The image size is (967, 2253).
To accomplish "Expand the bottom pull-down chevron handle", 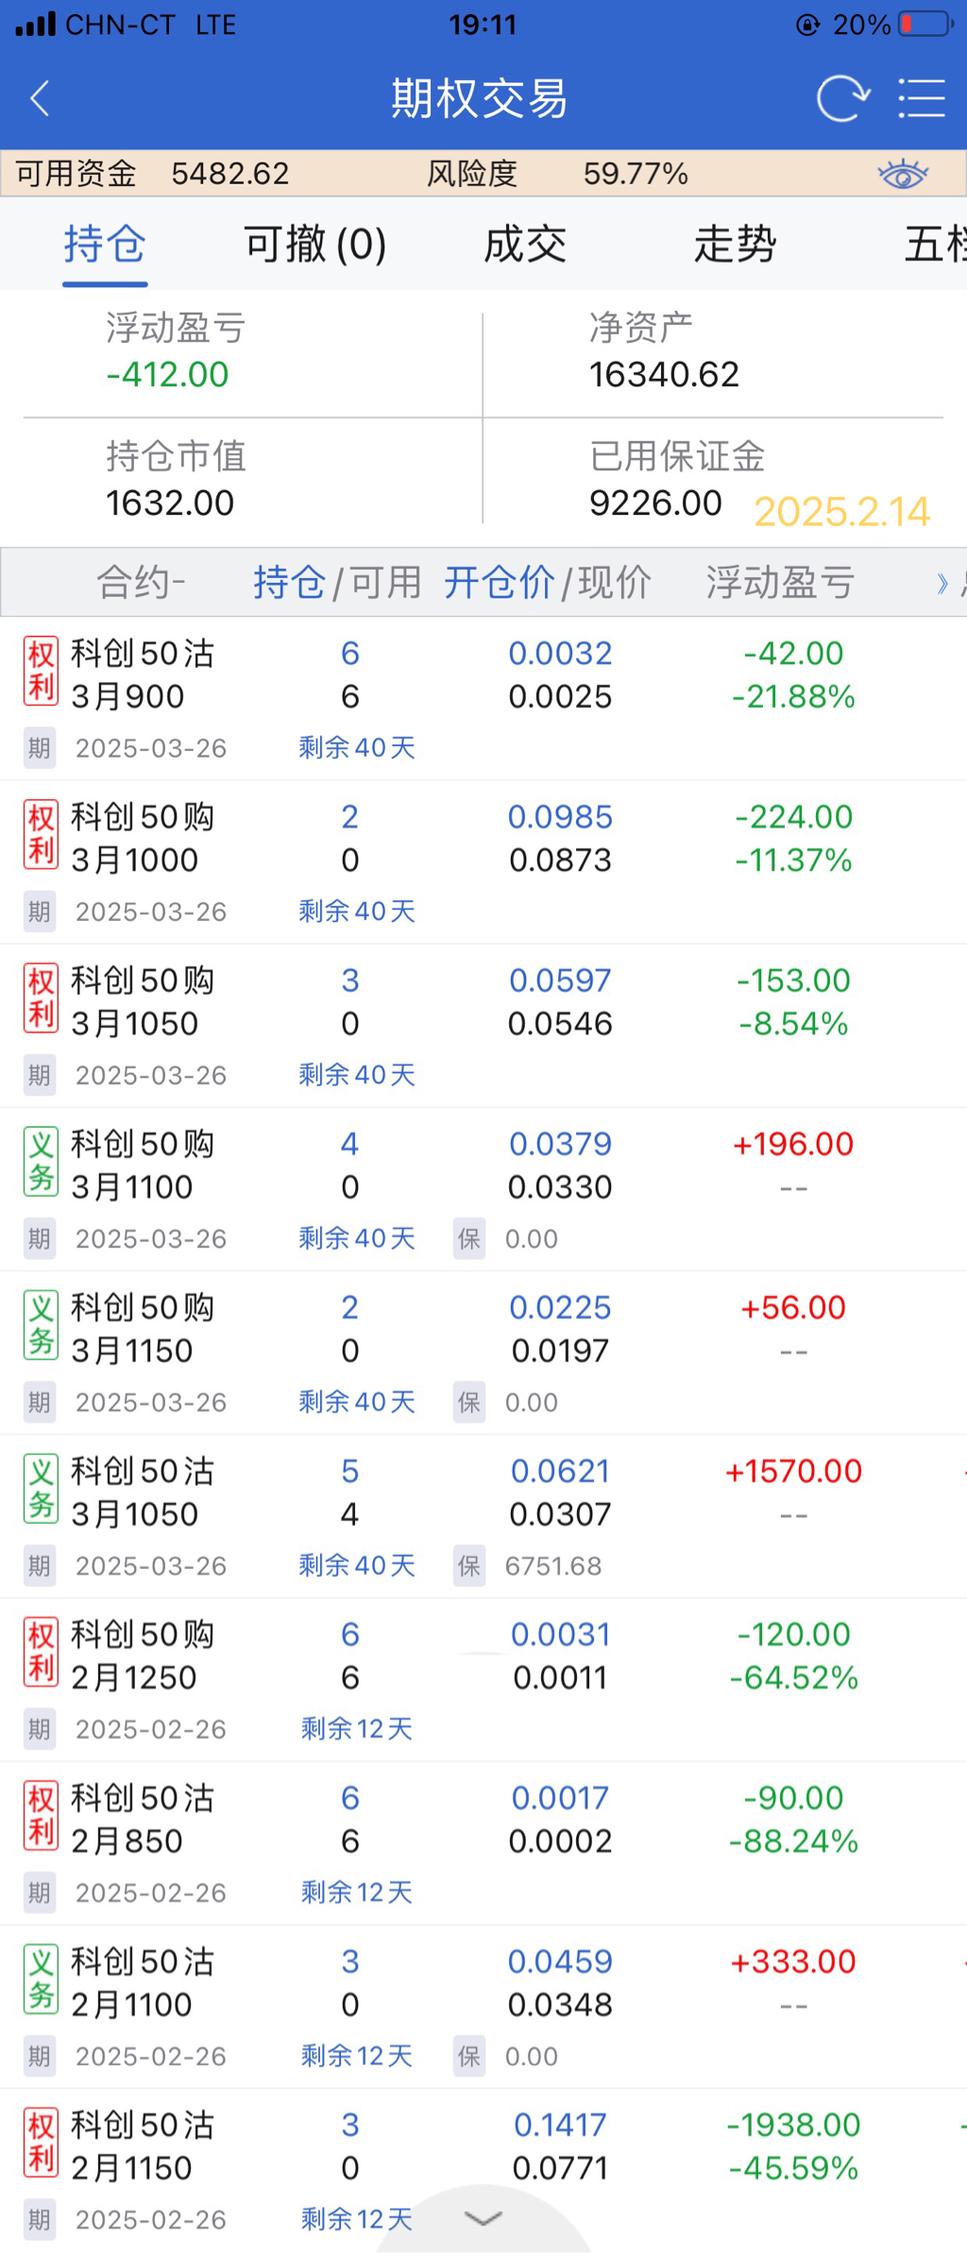I will tap(483, 2218).
